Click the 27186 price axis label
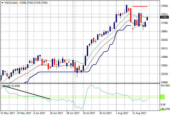 [x=165, y=23]
